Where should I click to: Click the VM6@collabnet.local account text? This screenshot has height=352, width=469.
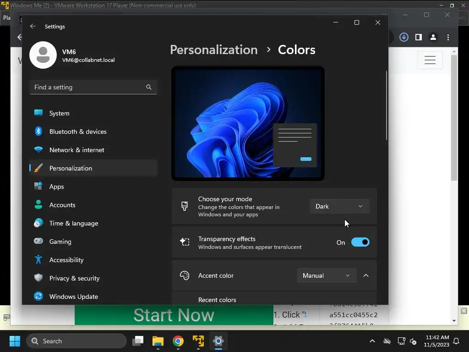pyautogui.click(x=88, y=60)
